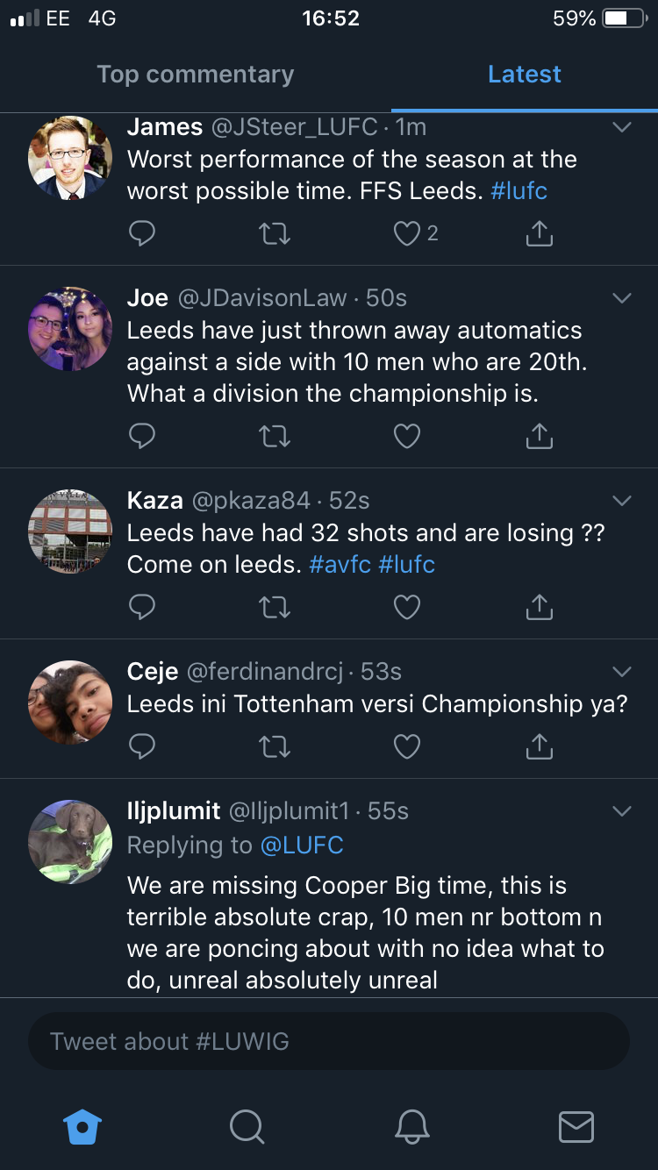Like Kaza's tweet
658x1170 pixels.
[407, 607]
